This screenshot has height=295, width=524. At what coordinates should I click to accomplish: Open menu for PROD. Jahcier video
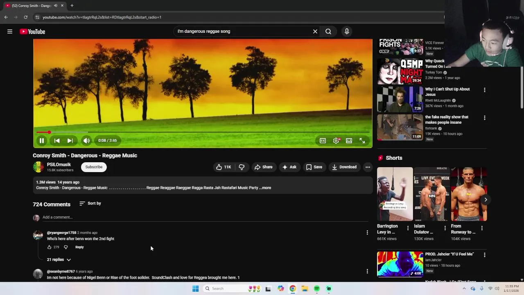(485, 255)
